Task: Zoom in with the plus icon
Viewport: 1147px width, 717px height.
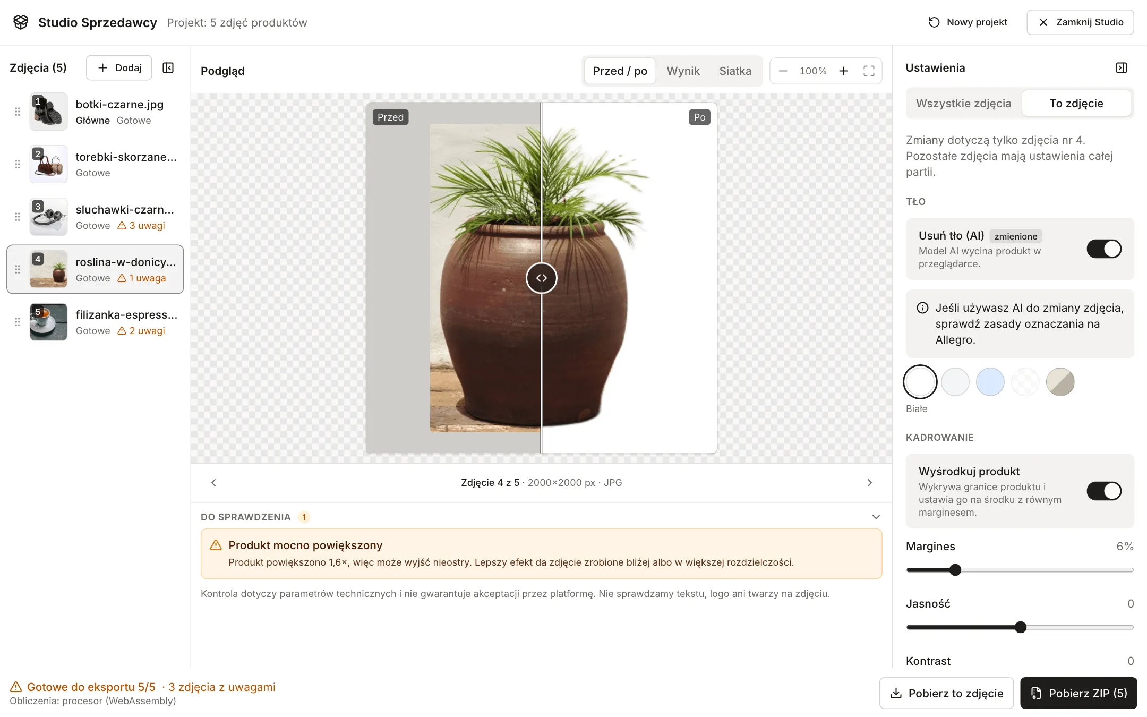Action: [x=843, y=71]
